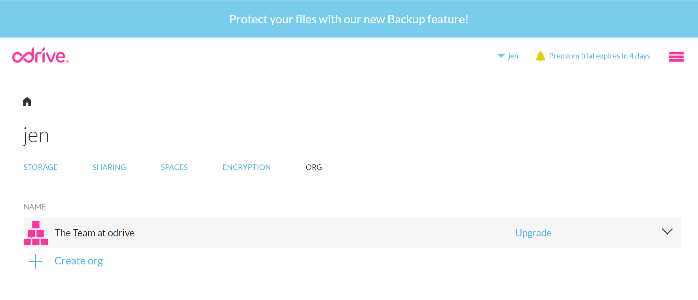
Task: Click the yellow notification bell icon
Action: click(540, 56)
